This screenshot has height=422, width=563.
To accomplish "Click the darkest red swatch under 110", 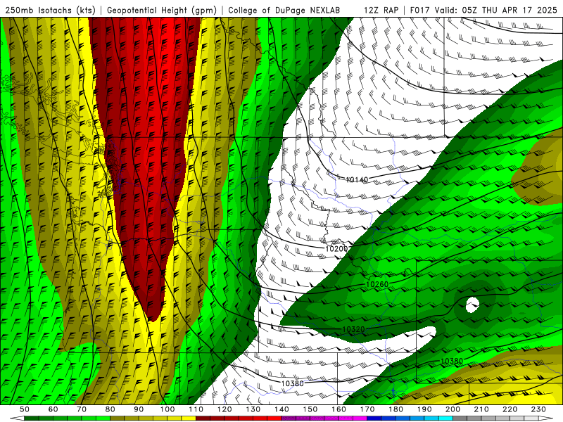I will [203, 418].
